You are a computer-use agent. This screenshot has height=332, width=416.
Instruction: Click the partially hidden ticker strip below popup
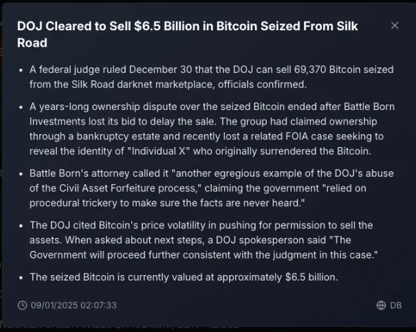[120, 325]
